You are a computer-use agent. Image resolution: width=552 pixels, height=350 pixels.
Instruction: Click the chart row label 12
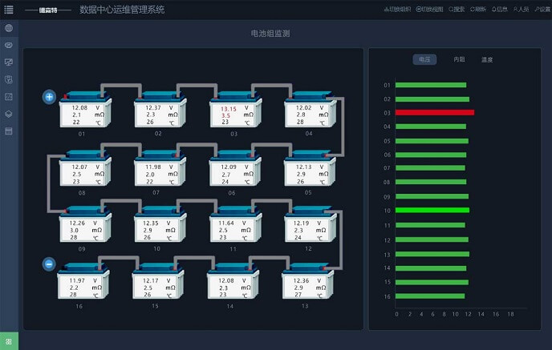click(x=388, y=240)
